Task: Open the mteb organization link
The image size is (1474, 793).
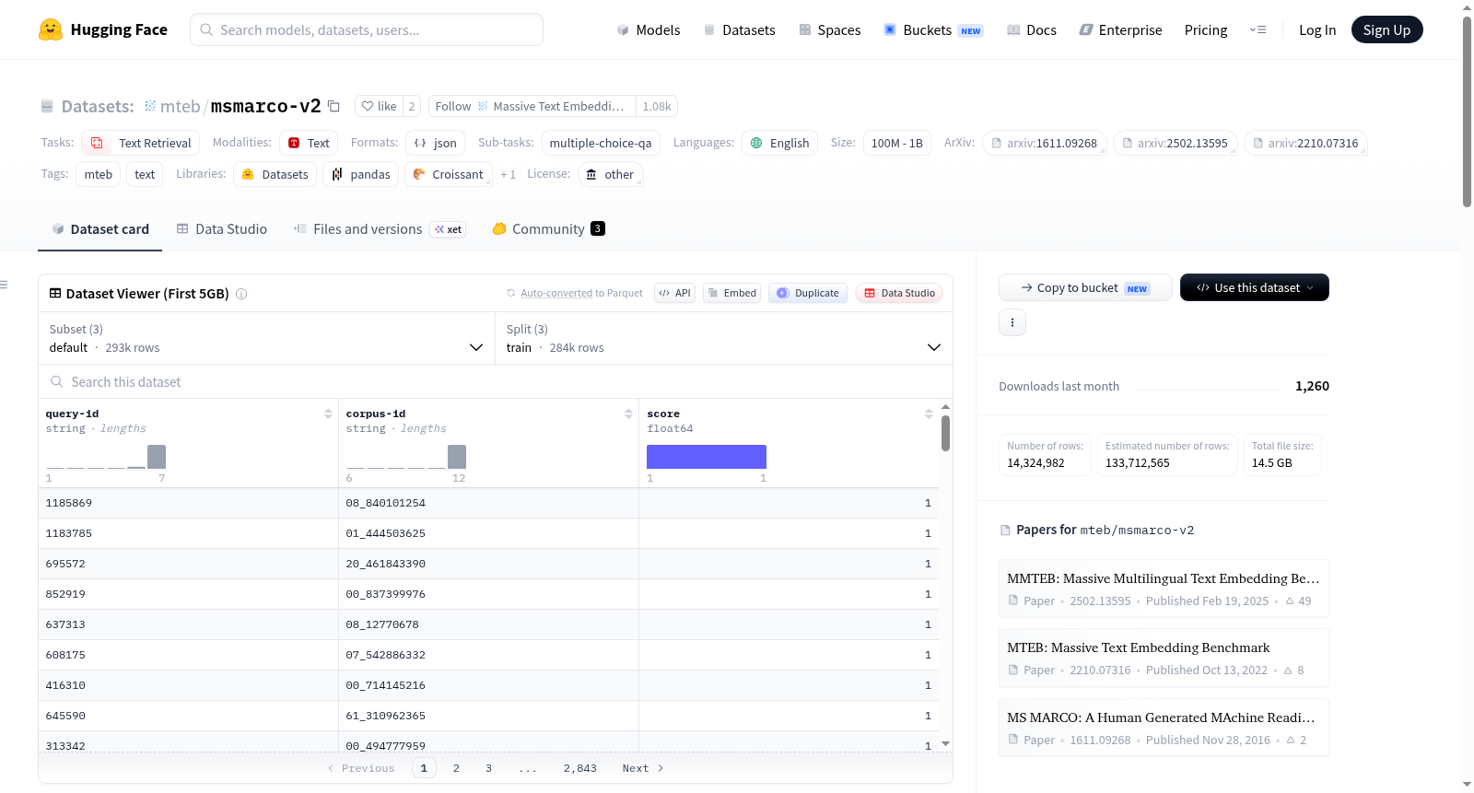Action: pos(180,107)
